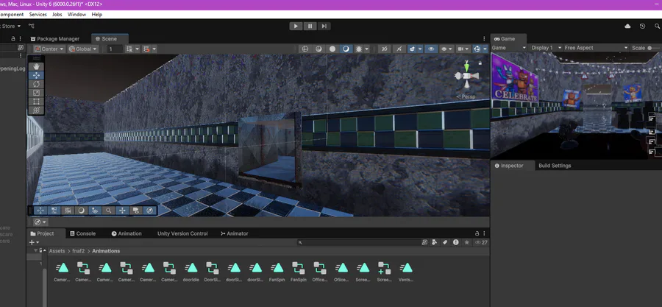Open the Project search in-scene picker icon

[424, 242]
